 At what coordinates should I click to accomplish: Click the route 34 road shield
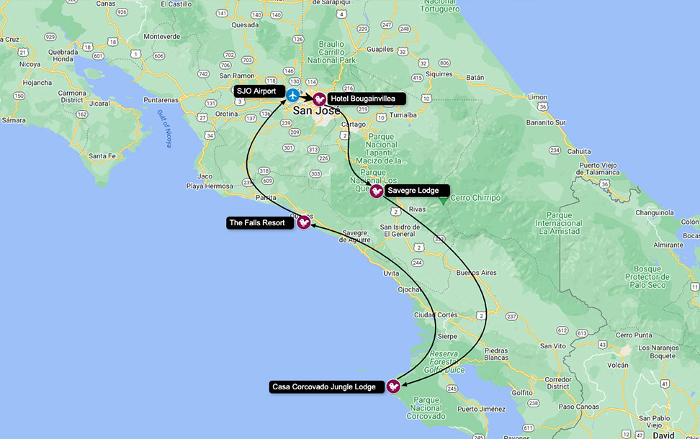coord(210,135)
